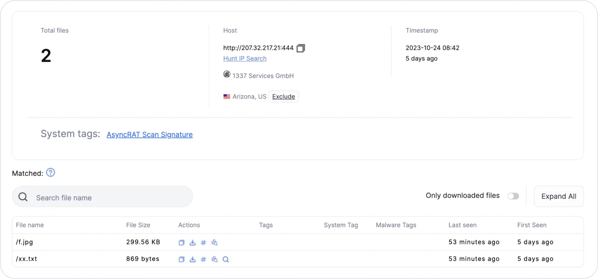
Task: Download the /f.jpg file
Action: [x=192, y=243]
